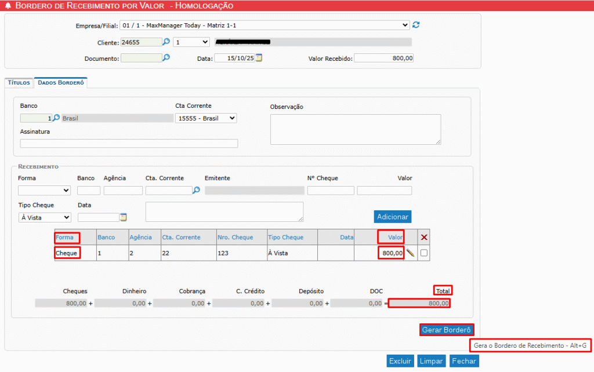This screenshot has width=594, height=372.
Task: Click the Cta. Corrente search icon in Recebimento
Action: (196, 190)
